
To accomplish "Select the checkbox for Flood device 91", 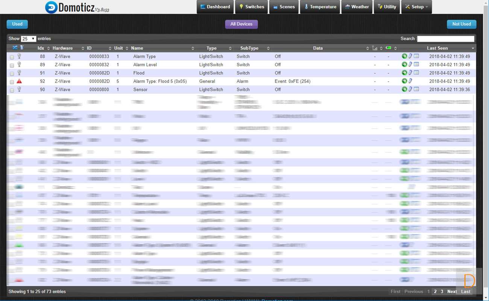I will point(12,74).
